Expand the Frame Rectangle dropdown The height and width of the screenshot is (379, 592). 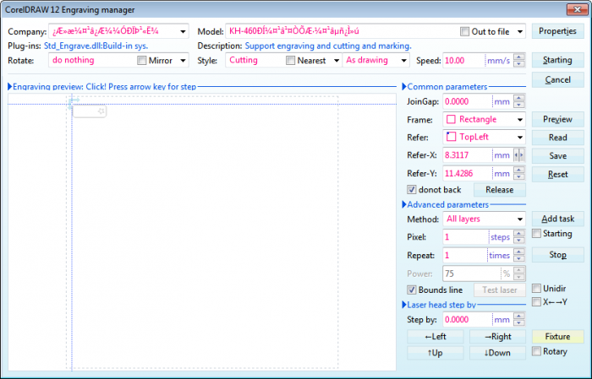pos(520,119)
